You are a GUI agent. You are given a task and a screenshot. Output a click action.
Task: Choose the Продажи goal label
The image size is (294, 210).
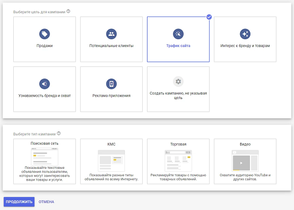click(x=45, y=46)
